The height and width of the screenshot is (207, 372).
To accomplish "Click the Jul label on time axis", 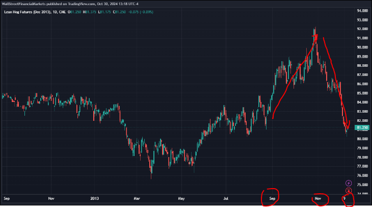I will (x=227, y=198).
